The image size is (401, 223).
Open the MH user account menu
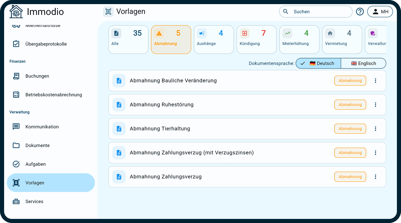[380, 12]
